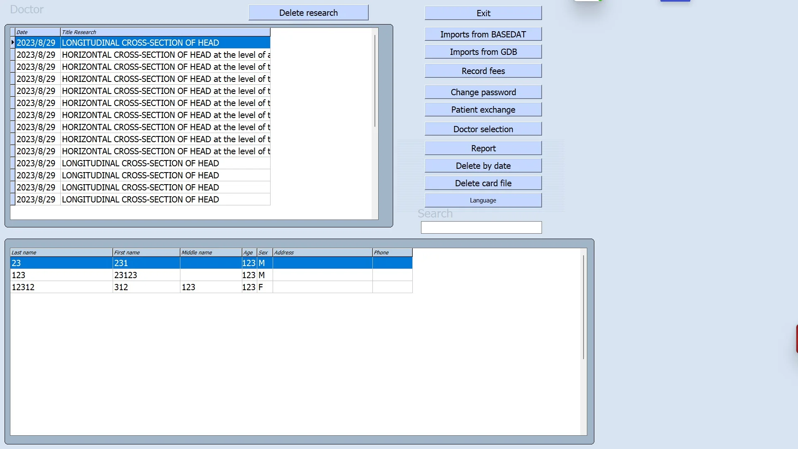798x449 pixels.
Task: Generate a Report
Action: (x=483, y=148)
